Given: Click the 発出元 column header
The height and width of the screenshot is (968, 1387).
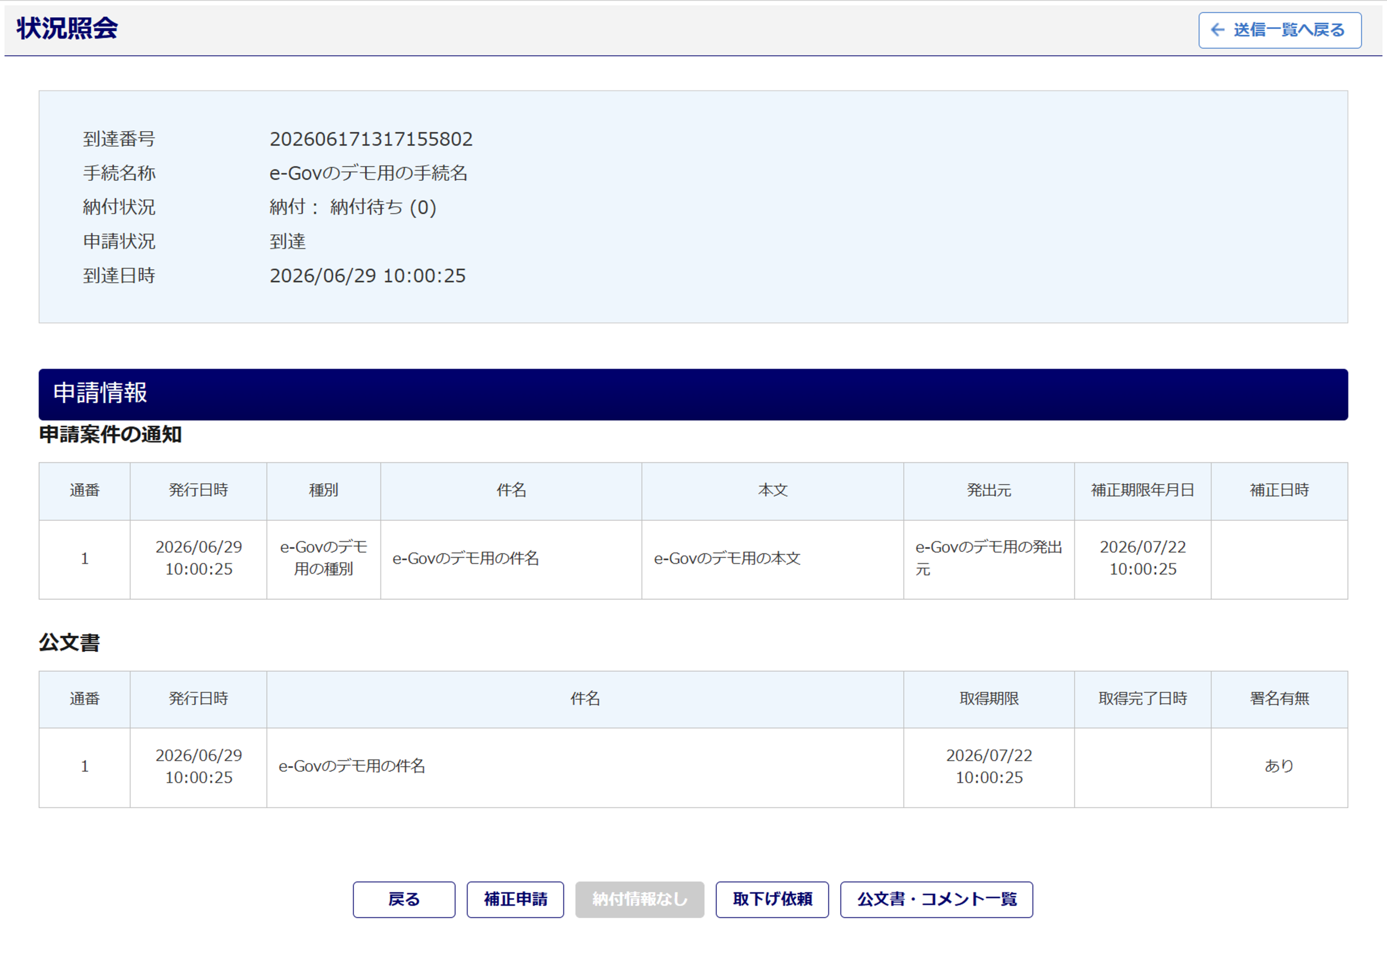Looking at the screenshot, I should [989, 490].
